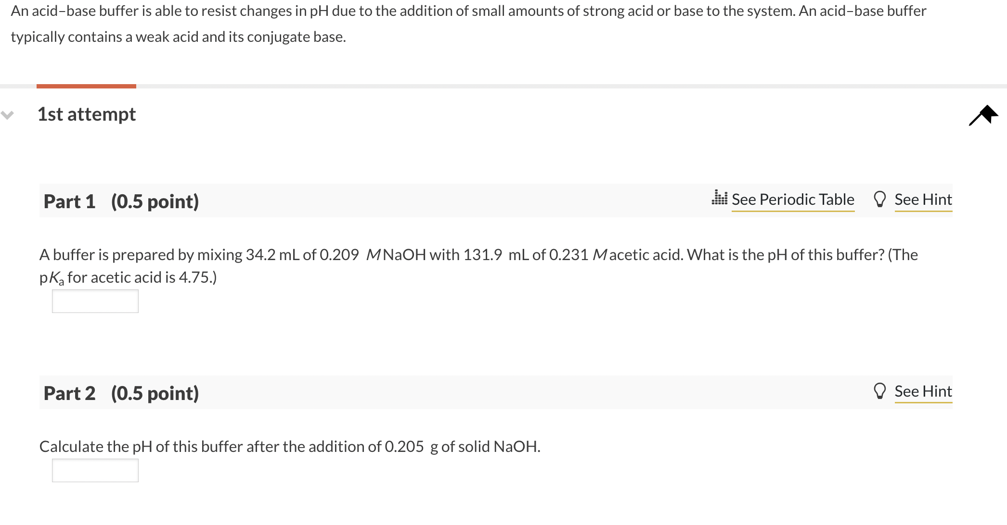Screen dimensions: 1007x525
Task: Toggle the Part 1 hint visibility
Action: tap(923, 199)
